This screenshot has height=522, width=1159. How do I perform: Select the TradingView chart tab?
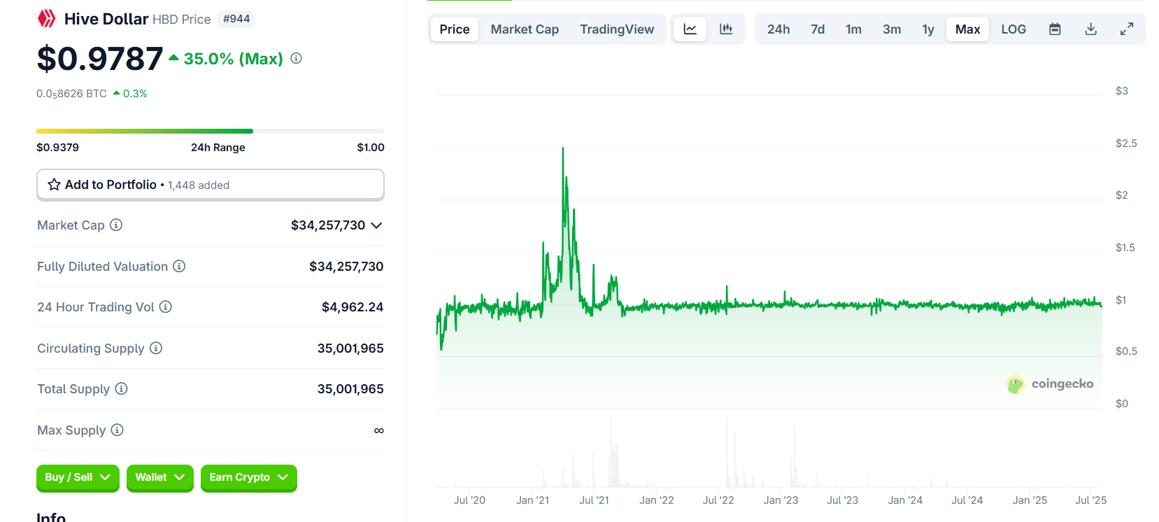click(617, 29)
